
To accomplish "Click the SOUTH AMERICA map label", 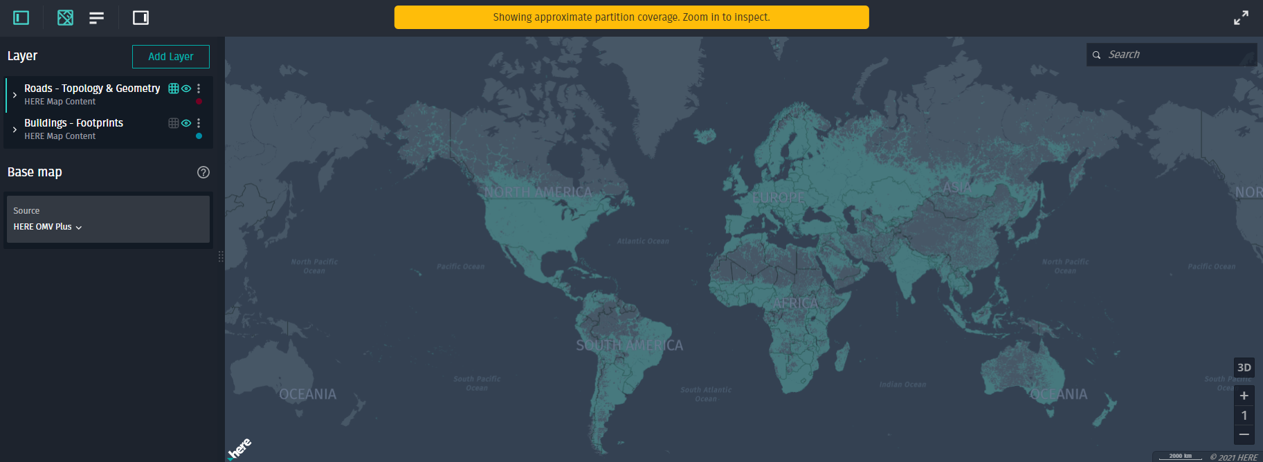I will click(630, 345).
